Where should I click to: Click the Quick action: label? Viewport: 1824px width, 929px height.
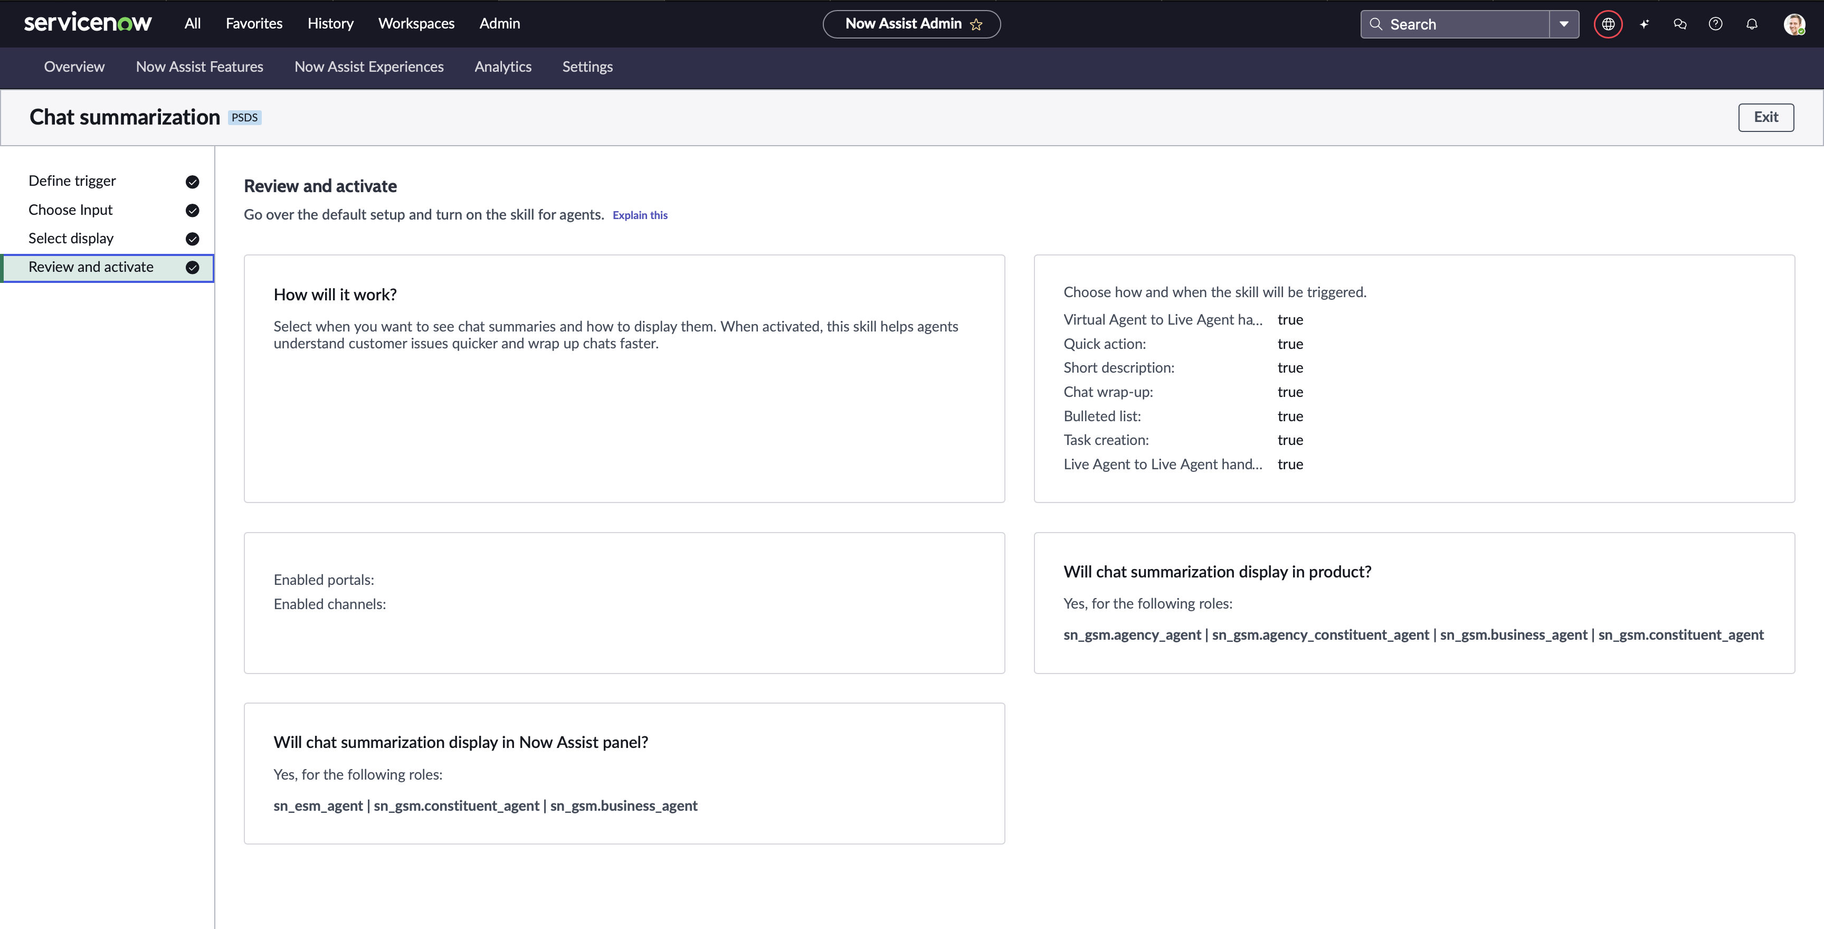tap(1105, 344)
